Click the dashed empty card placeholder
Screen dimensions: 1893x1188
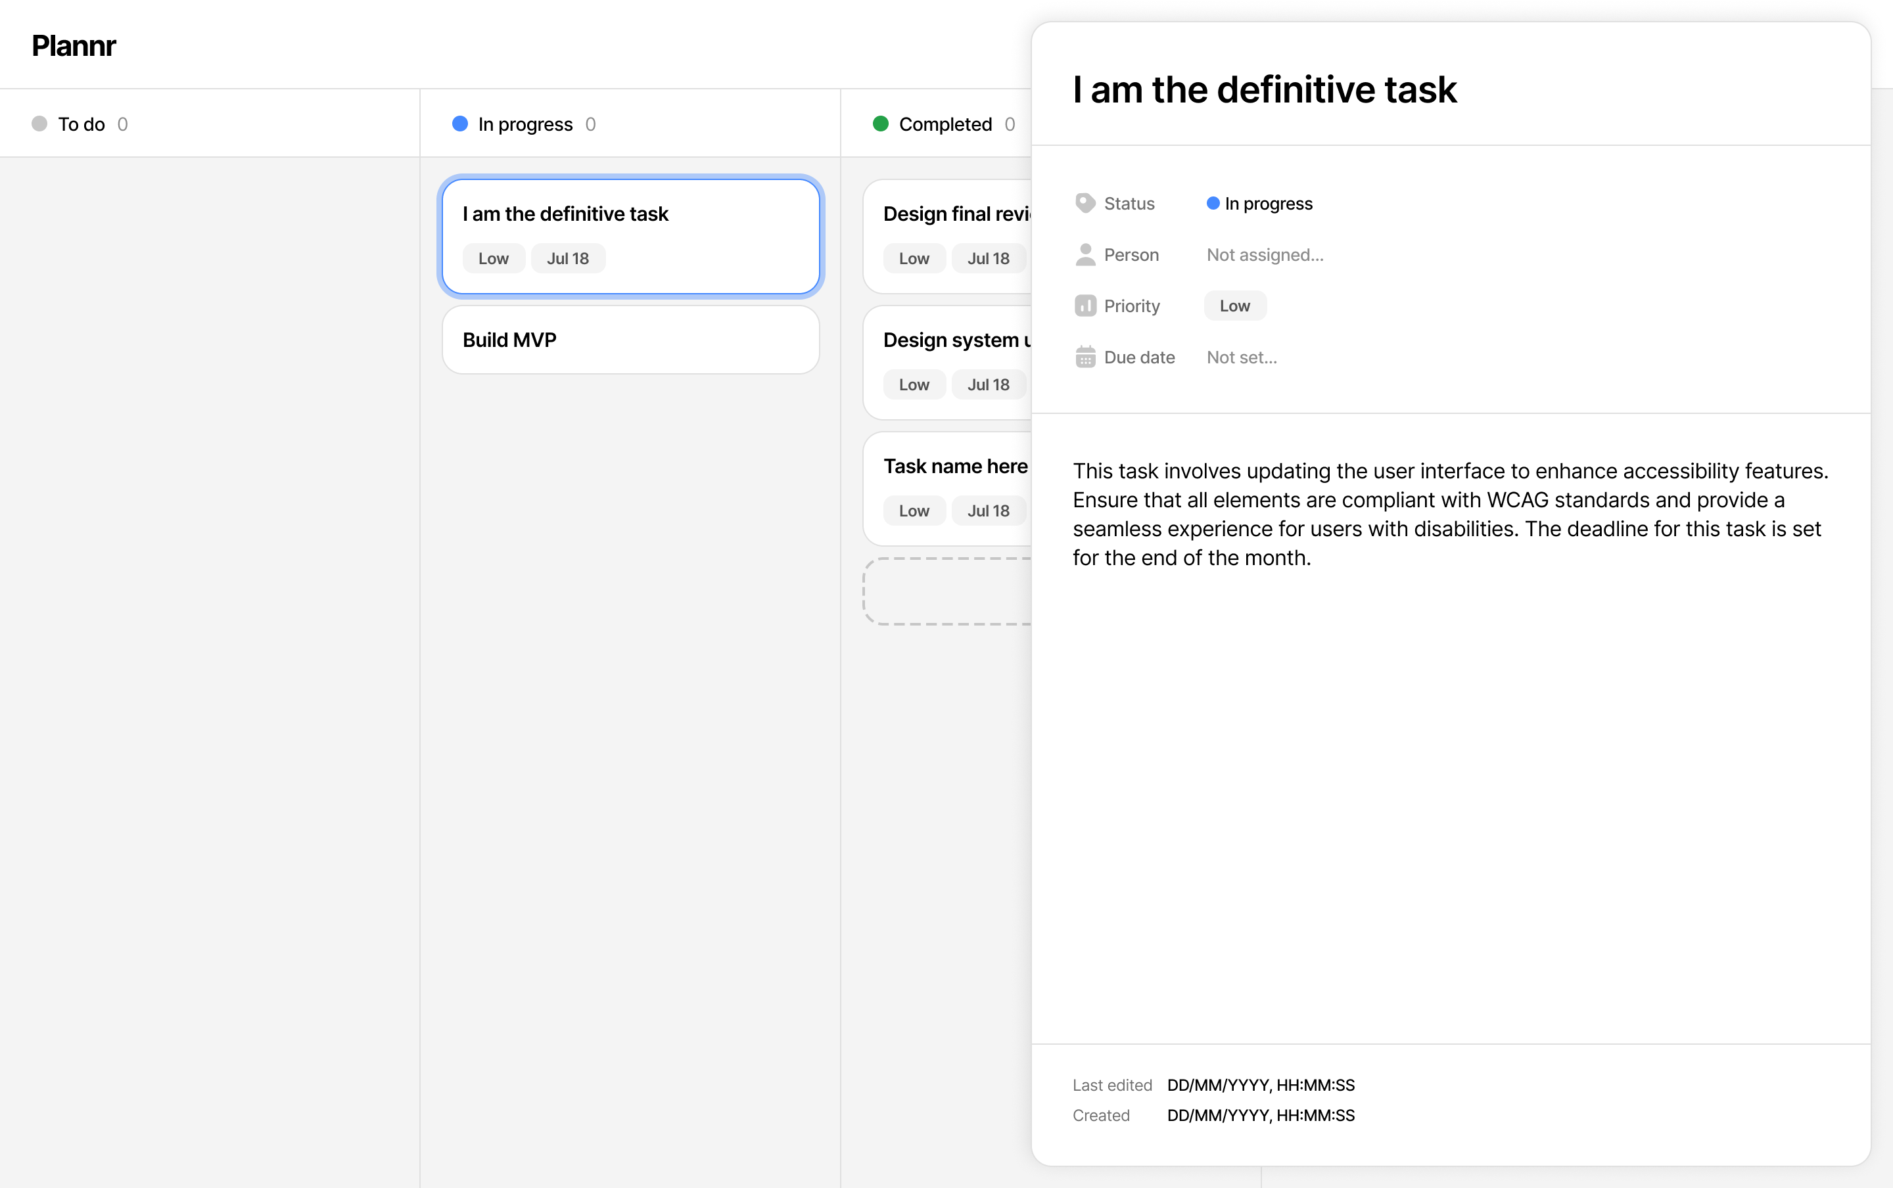[948, 591]
